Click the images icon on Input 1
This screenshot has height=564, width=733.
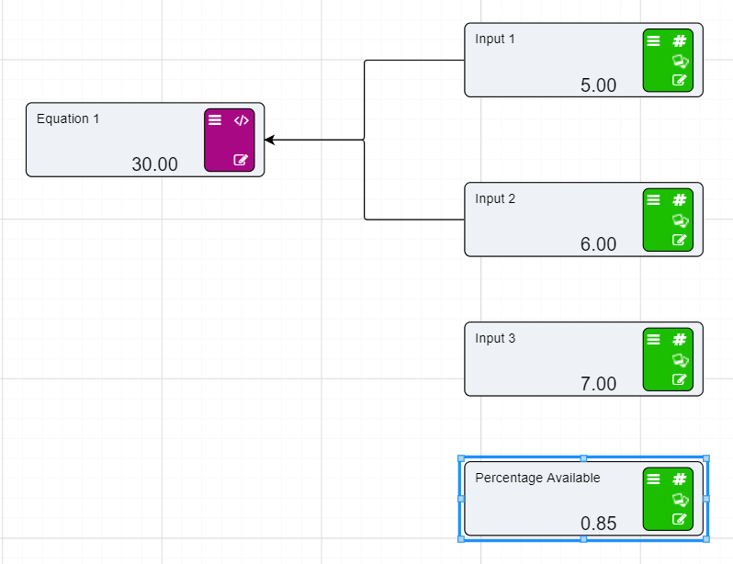(x=680, y=61)
